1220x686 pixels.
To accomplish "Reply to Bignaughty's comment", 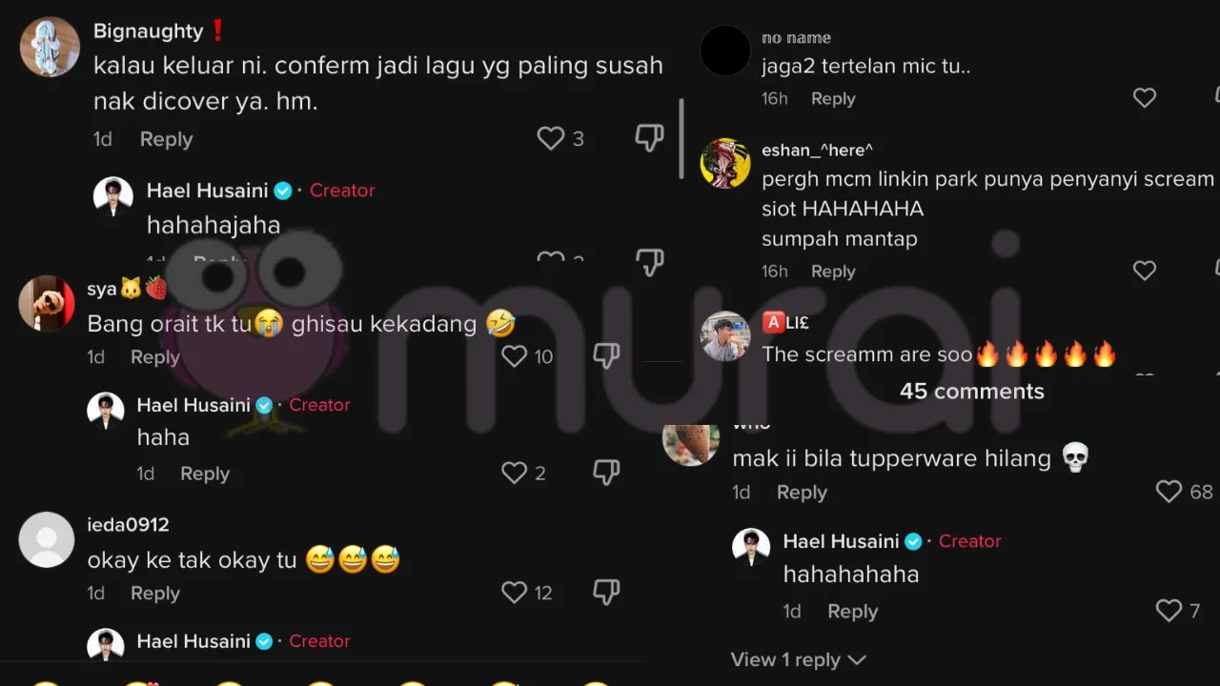I will (166, 139).
